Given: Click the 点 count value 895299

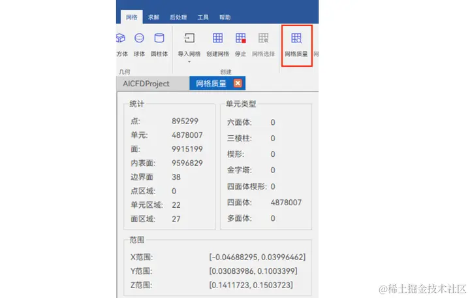Looking at the screenshot, I should pyautogui.click(x=185, y=121).
